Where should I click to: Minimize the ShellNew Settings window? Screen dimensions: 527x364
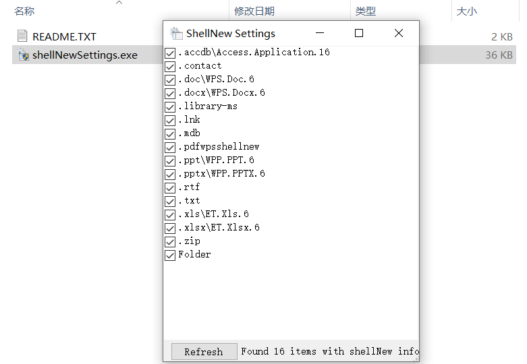(x=320, y=33)
